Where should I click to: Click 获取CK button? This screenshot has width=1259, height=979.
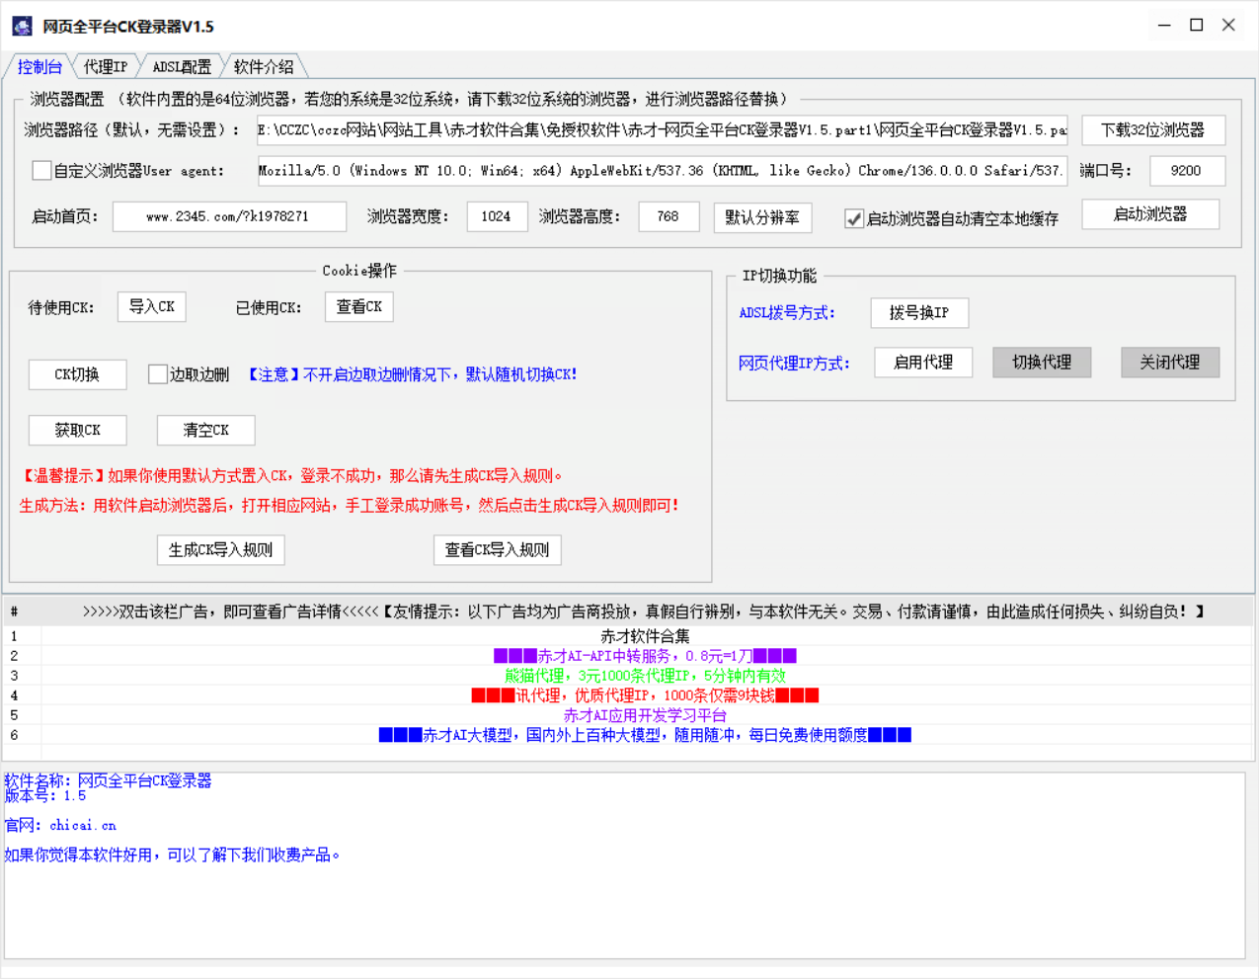tap(77, 431)
